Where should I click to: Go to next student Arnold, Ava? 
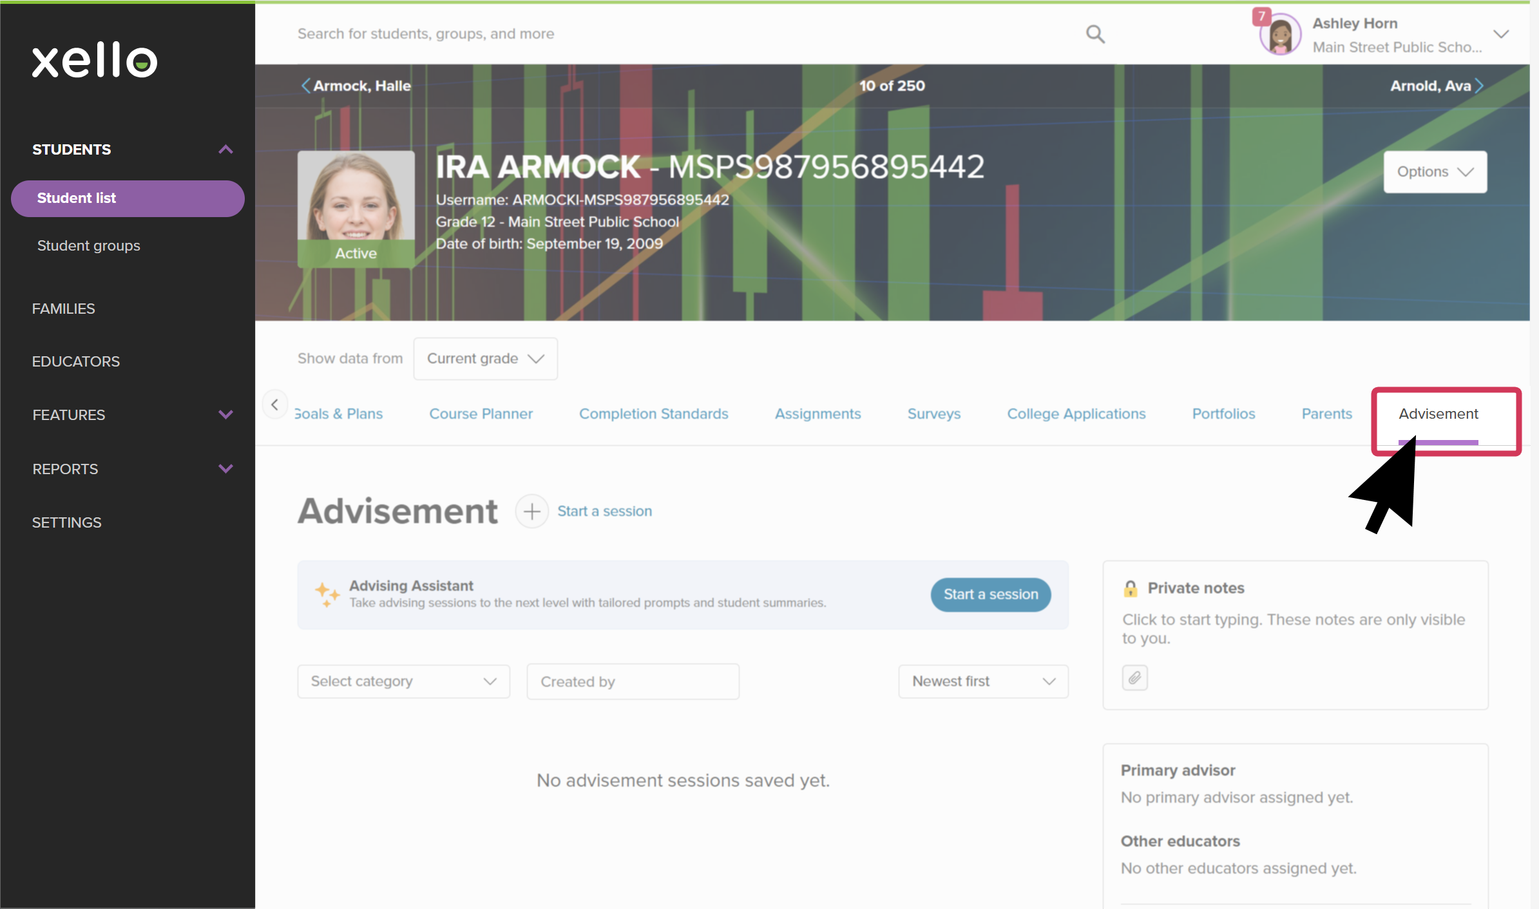click(1437, 86)
